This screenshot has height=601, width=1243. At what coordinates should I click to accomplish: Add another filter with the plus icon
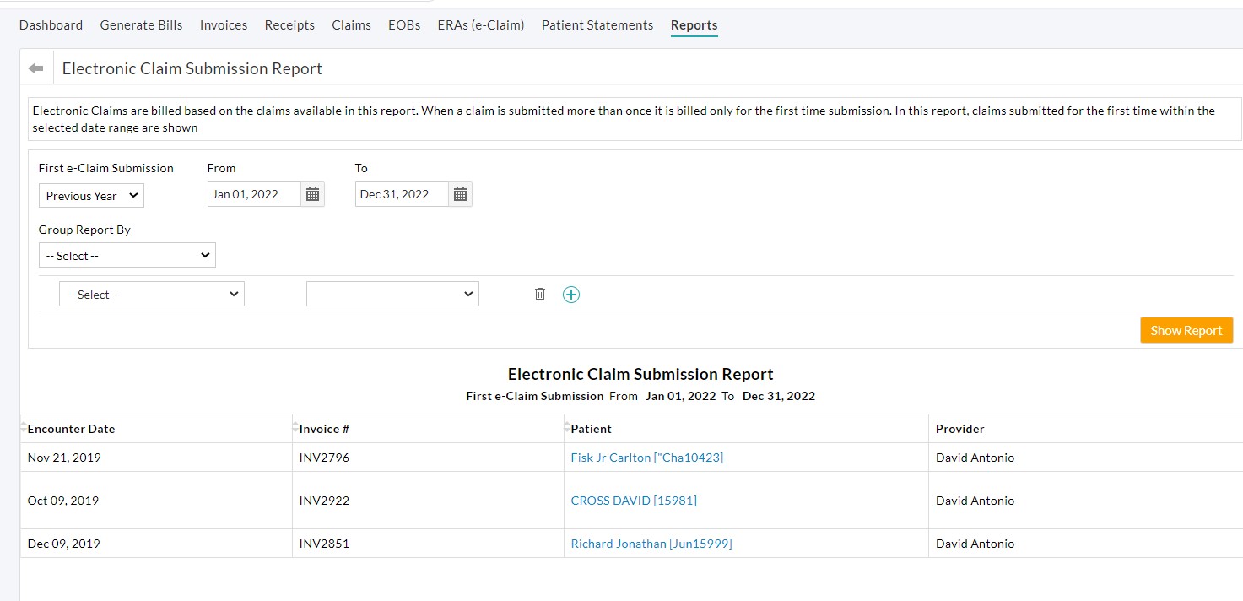pos(571,294)
